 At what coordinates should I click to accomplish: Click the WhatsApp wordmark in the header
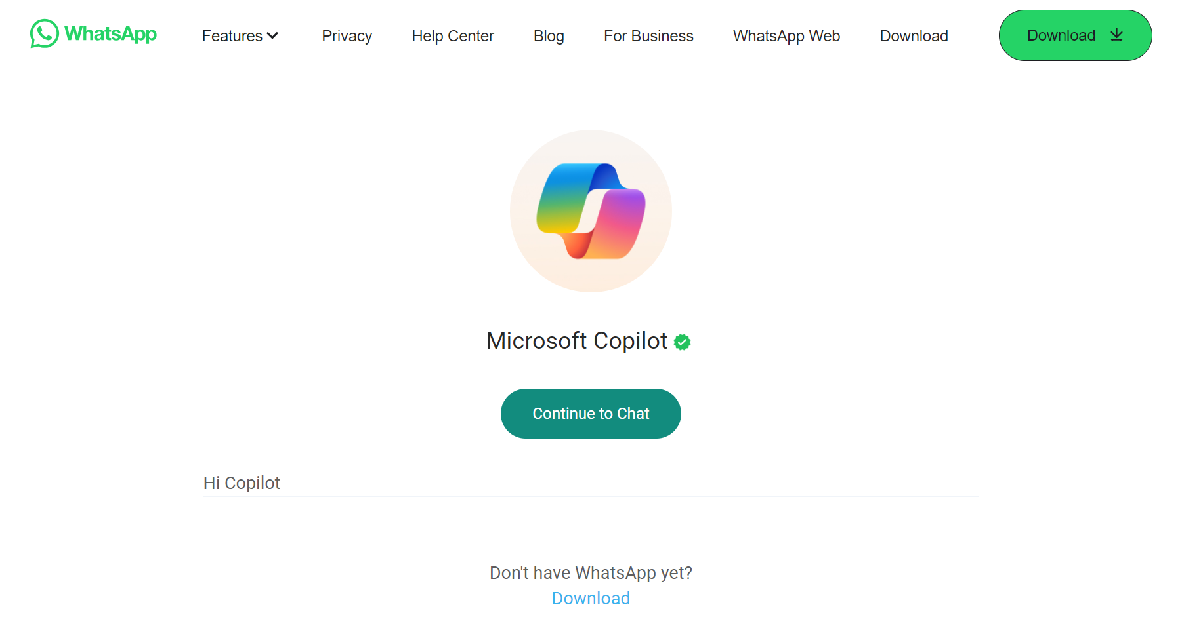[110, 35]
